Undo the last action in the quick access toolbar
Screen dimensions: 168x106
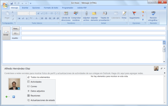click(15, 3)
